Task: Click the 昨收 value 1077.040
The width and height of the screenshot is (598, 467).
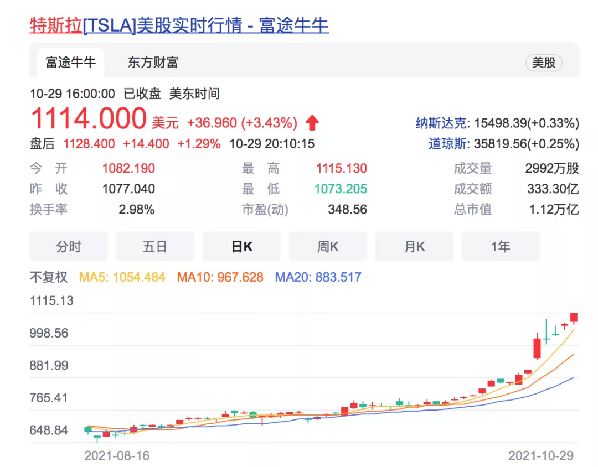Action: [x=128, y=189]
